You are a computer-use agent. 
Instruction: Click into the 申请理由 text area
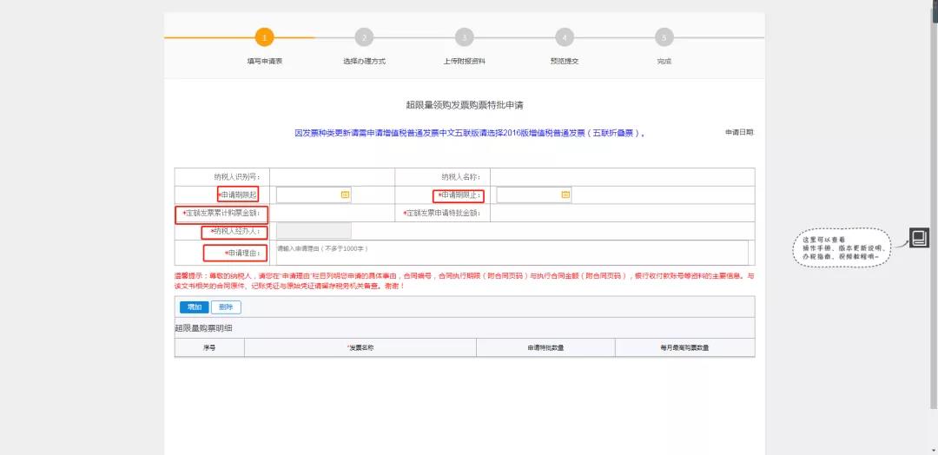point(511,253)
